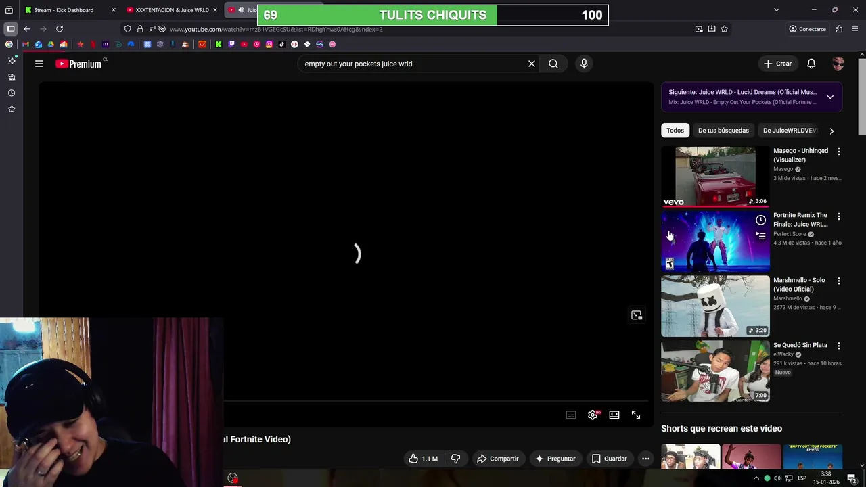Open the Twitch bookmark icon
The image size is (866, 487).
point(231,44)
